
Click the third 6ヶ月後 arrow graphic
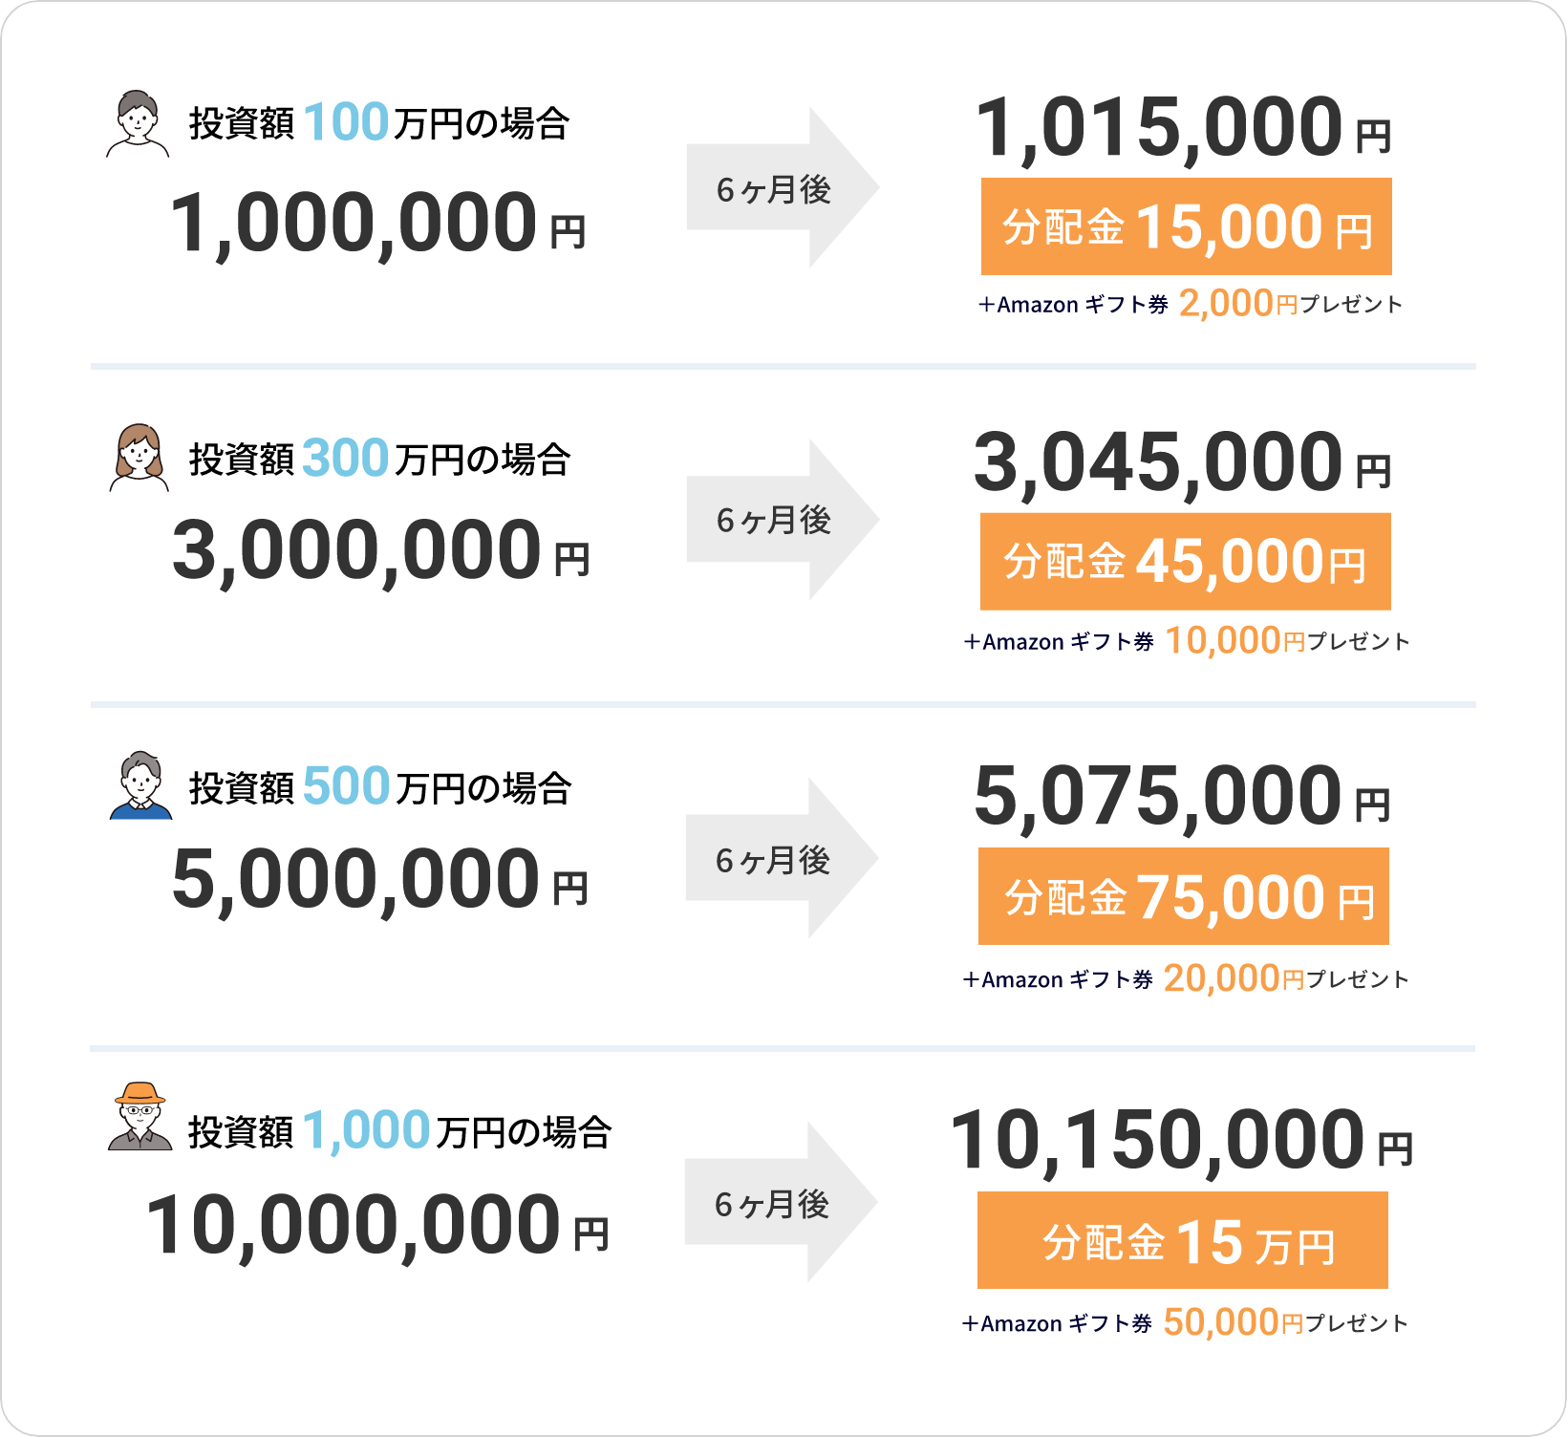point(782,859)
